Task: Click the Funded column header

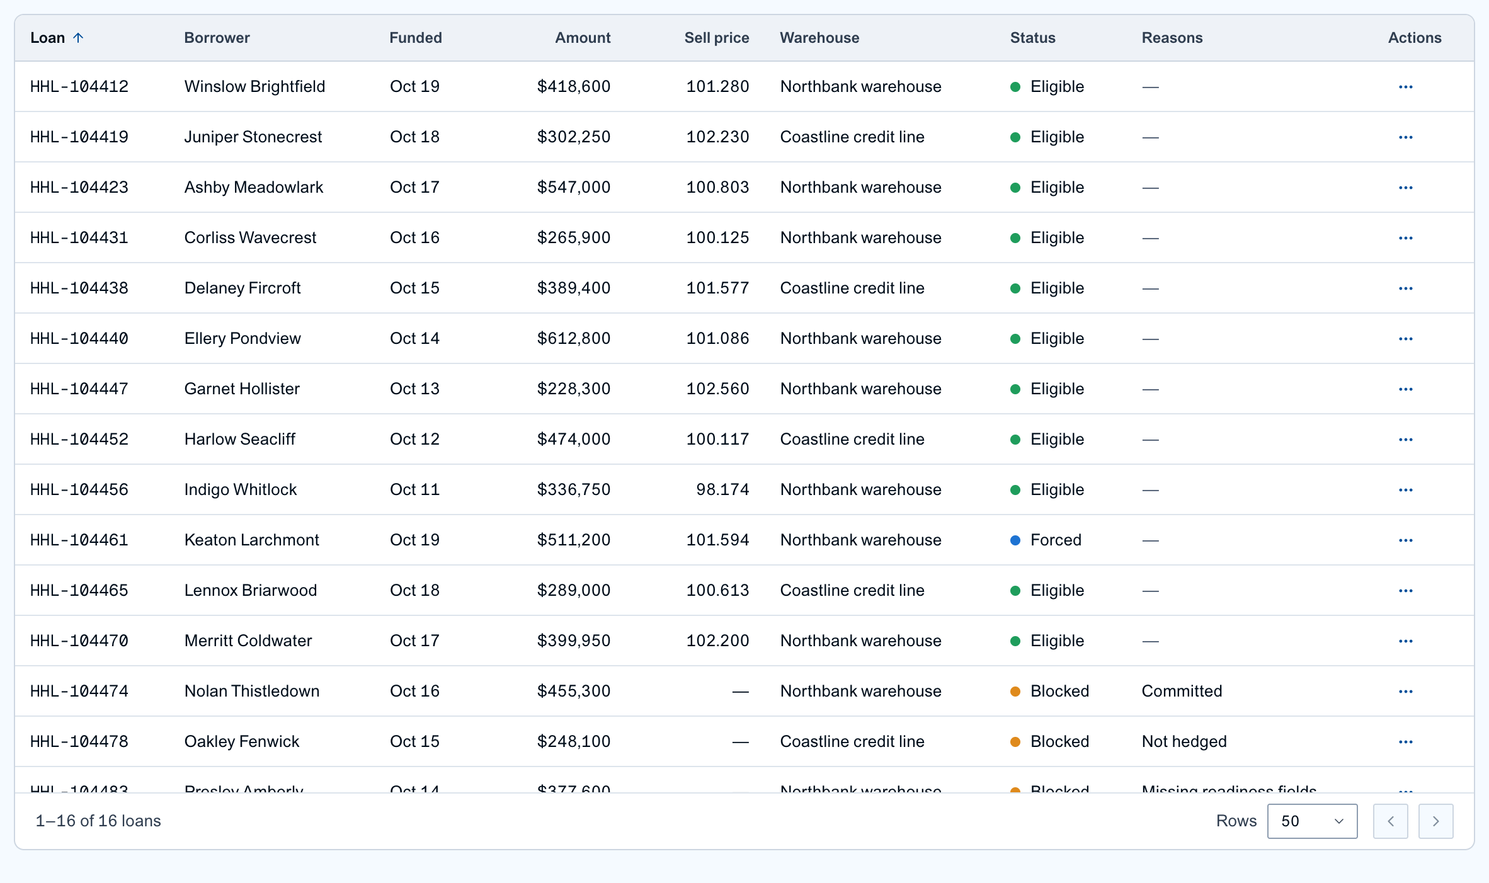Action: [416, 38]
